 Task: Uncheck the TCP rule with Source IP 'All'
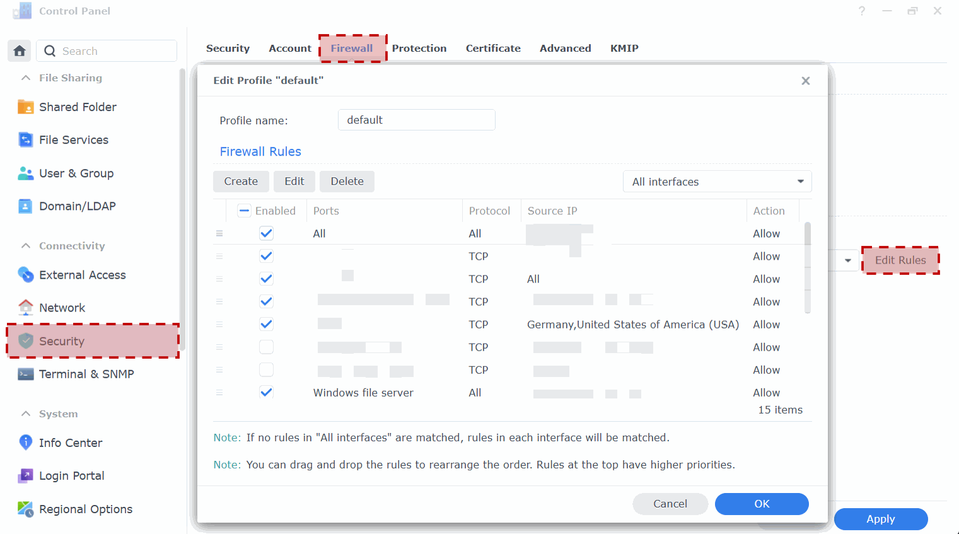pos(267,279)
